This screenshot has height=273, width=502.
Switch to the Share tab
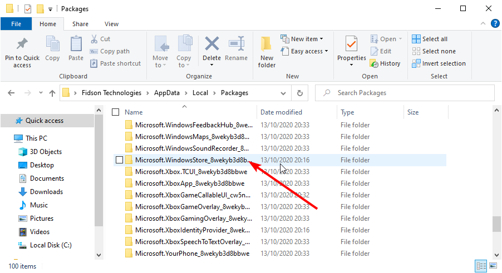pyautogui.click(x=80, y=24)
